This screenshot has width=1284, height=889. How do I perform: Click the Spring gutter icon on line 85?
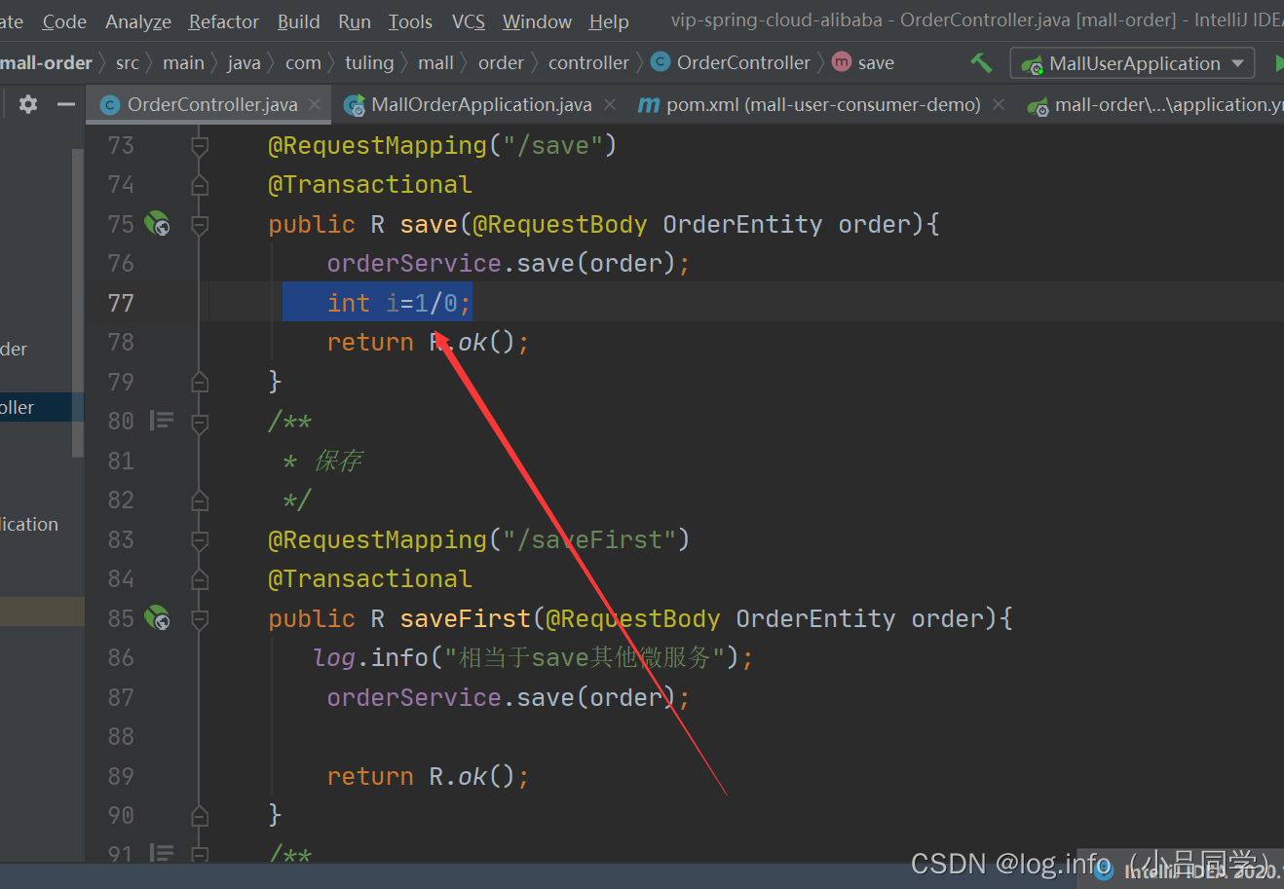click(157, 618)
